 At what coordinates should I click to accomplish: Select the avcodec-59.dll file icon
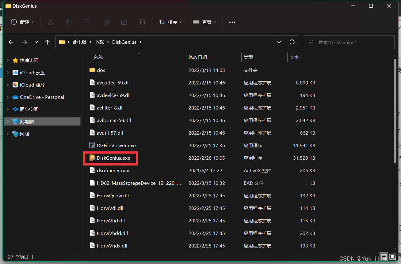coord(92,83)
